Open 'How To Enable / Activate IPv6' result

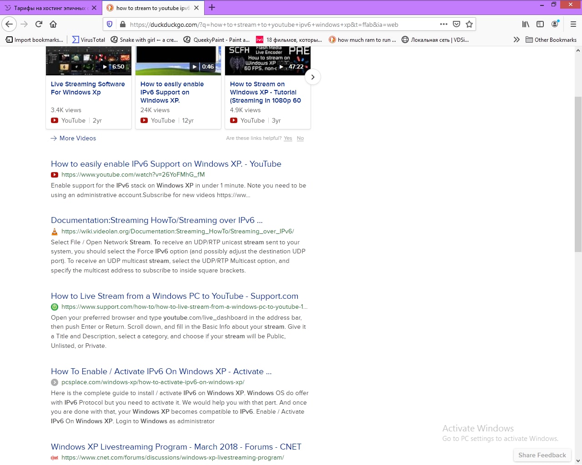(x=161, y=371)
